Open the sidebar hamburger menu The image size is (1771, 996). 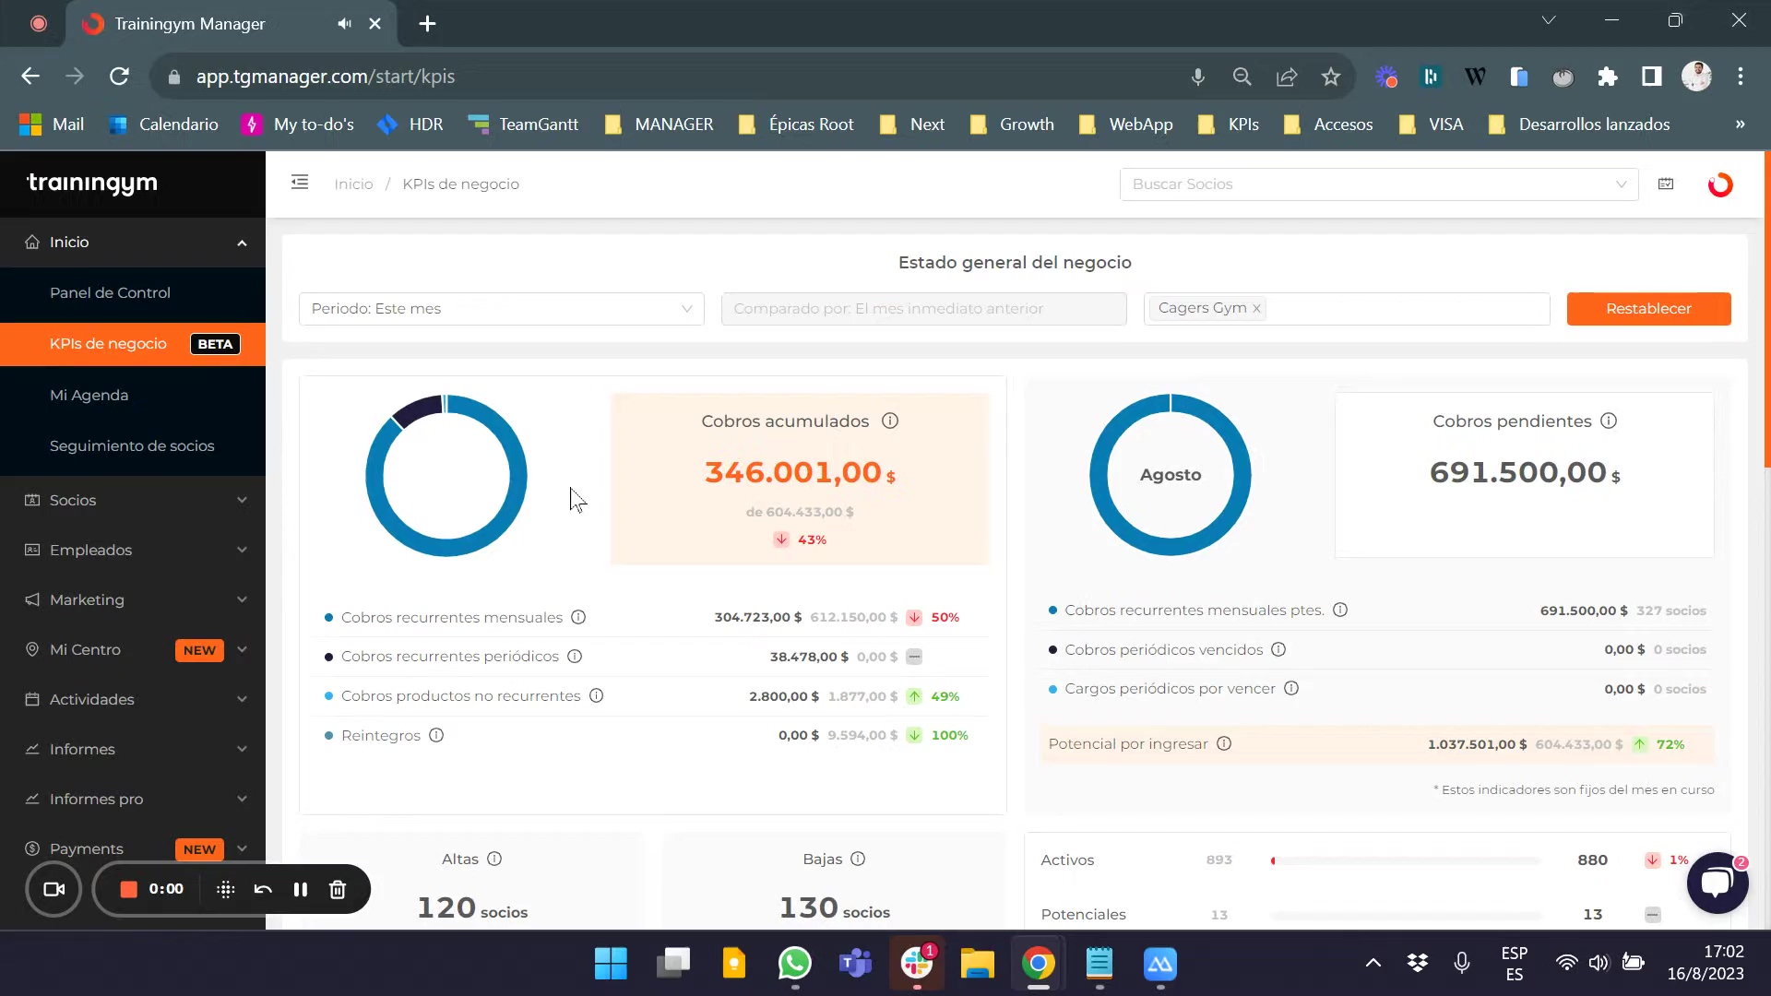point(299,183)
